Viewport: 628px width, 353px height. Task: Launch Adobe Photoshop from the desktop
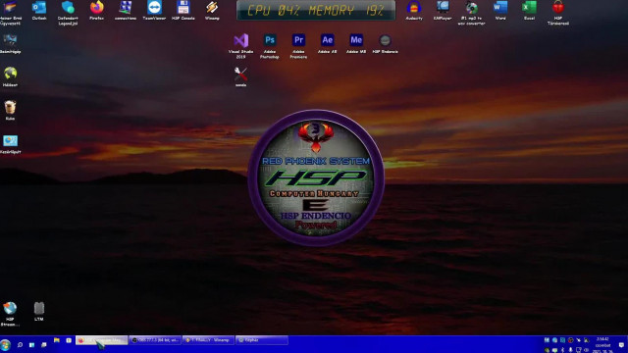[x=270, y=46]
